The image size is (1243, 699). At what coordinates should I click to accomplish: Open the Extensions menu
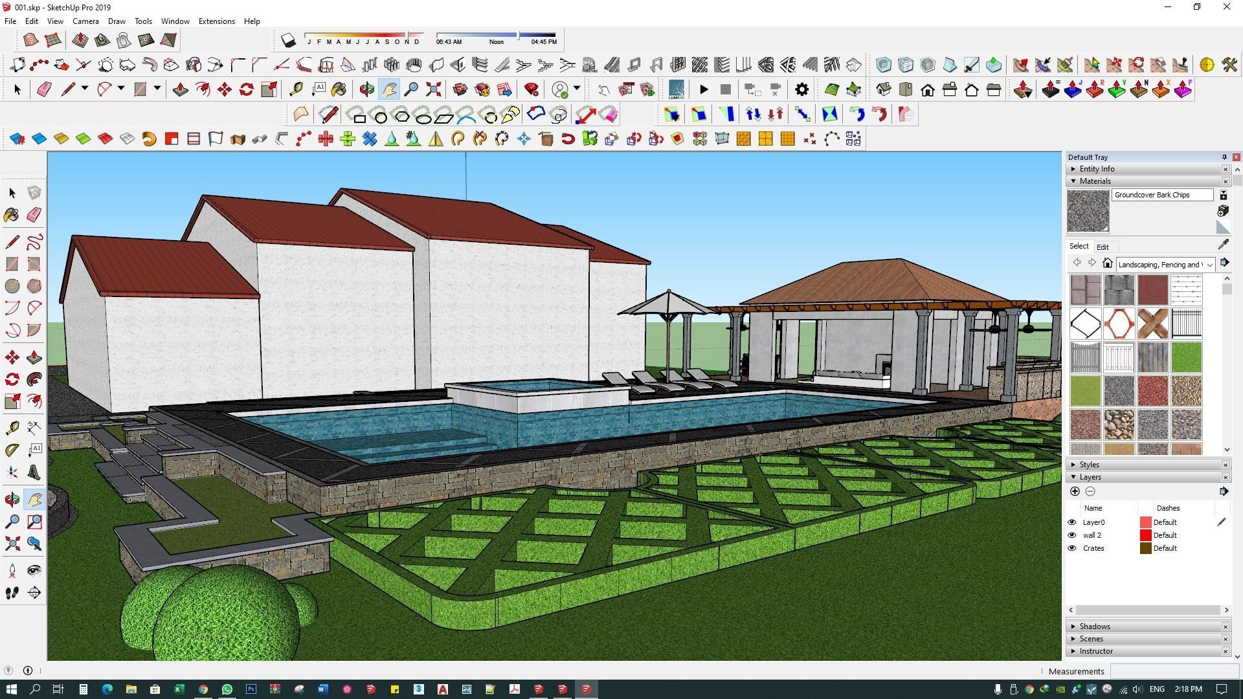point(216,21)
